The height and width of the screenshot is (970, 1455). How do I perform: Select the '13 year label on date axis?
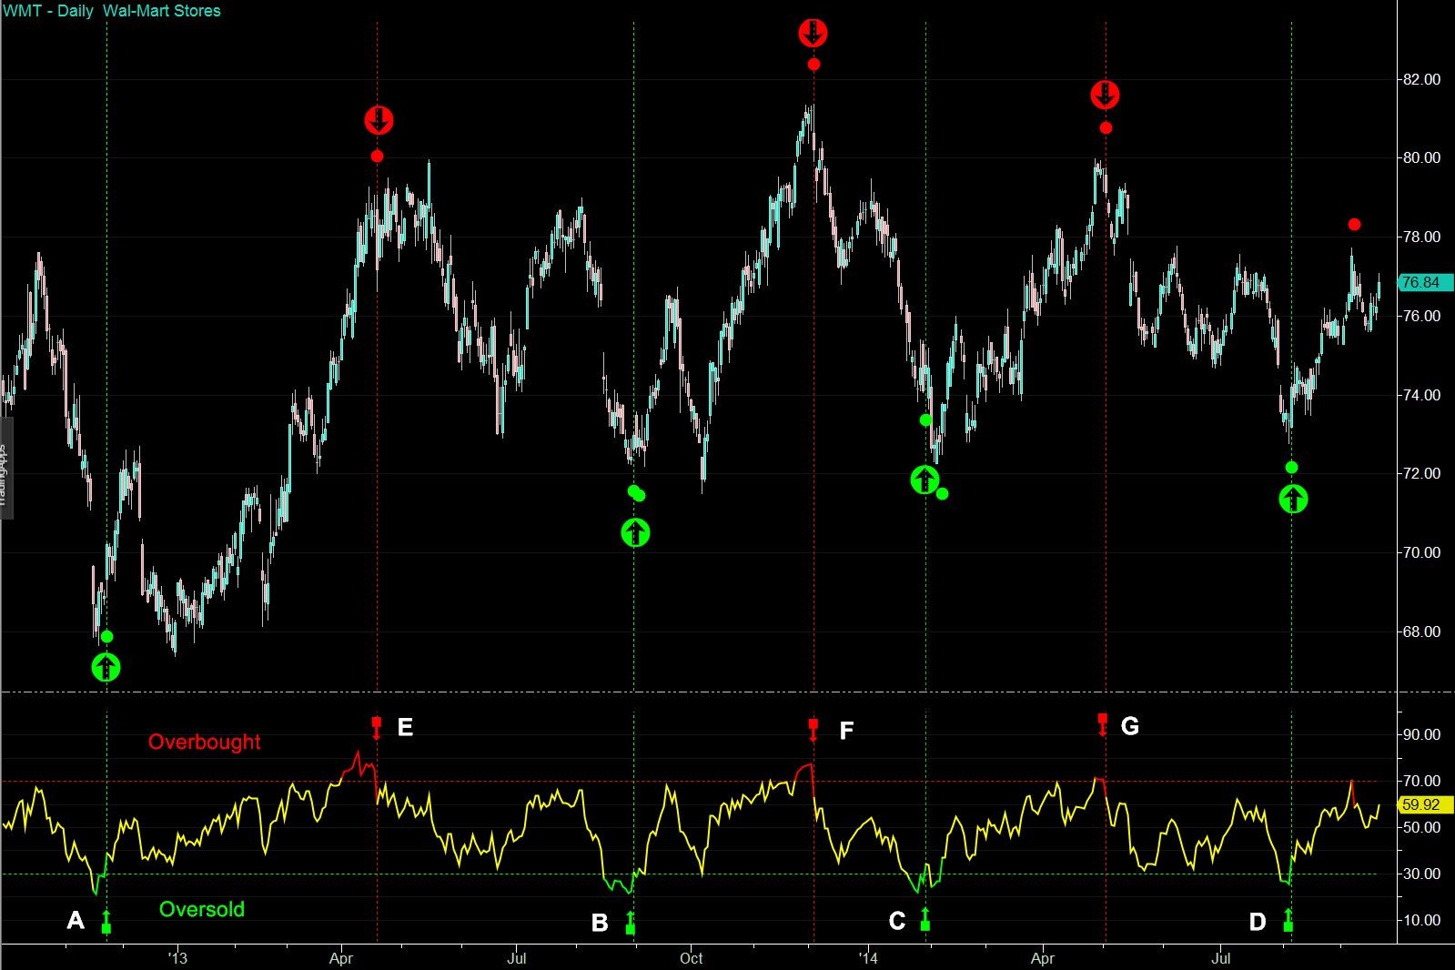coord(177,958)
